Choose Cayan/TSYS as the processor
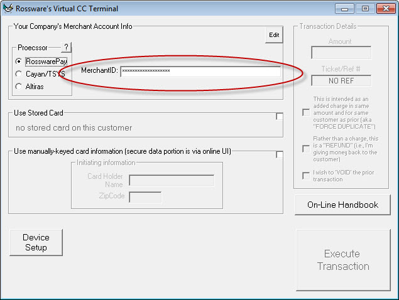This screenshot has width=399, height=300. pyautogui.click(x=19, y=73)
